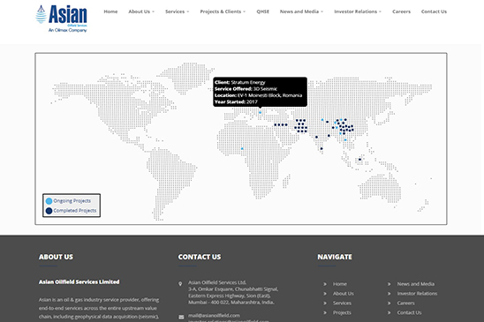Click the dark project dot in southern India

[321, 149]
